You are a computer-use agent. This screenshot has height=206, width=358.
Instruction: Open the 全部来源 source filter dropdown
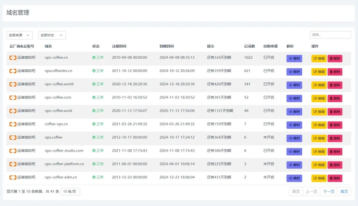pyautogui.click(x=20, y=35)
